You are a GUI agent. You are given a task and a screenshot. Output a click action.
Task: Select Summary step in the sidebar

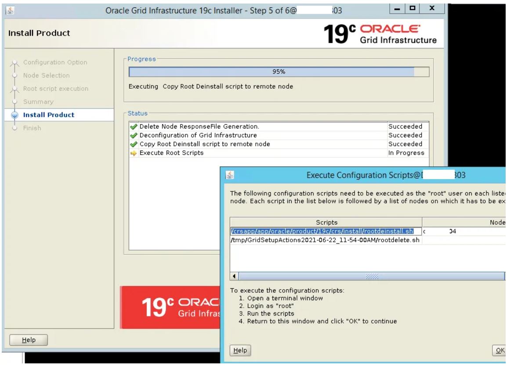(38, 102)
